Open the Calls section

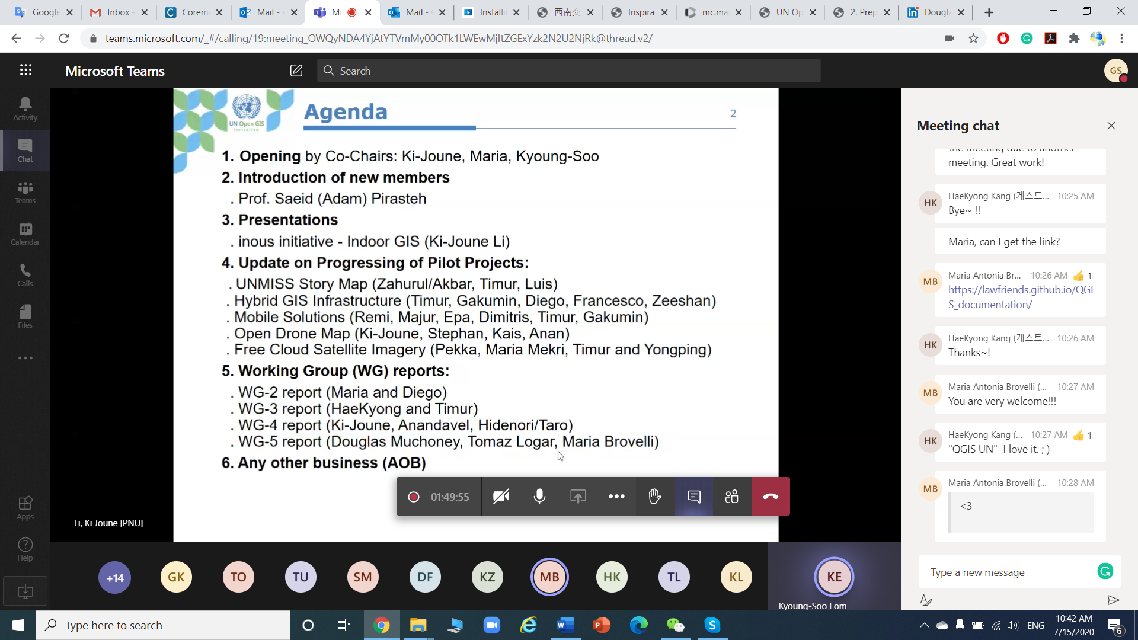pyautogui.click(x=25, y=275)
